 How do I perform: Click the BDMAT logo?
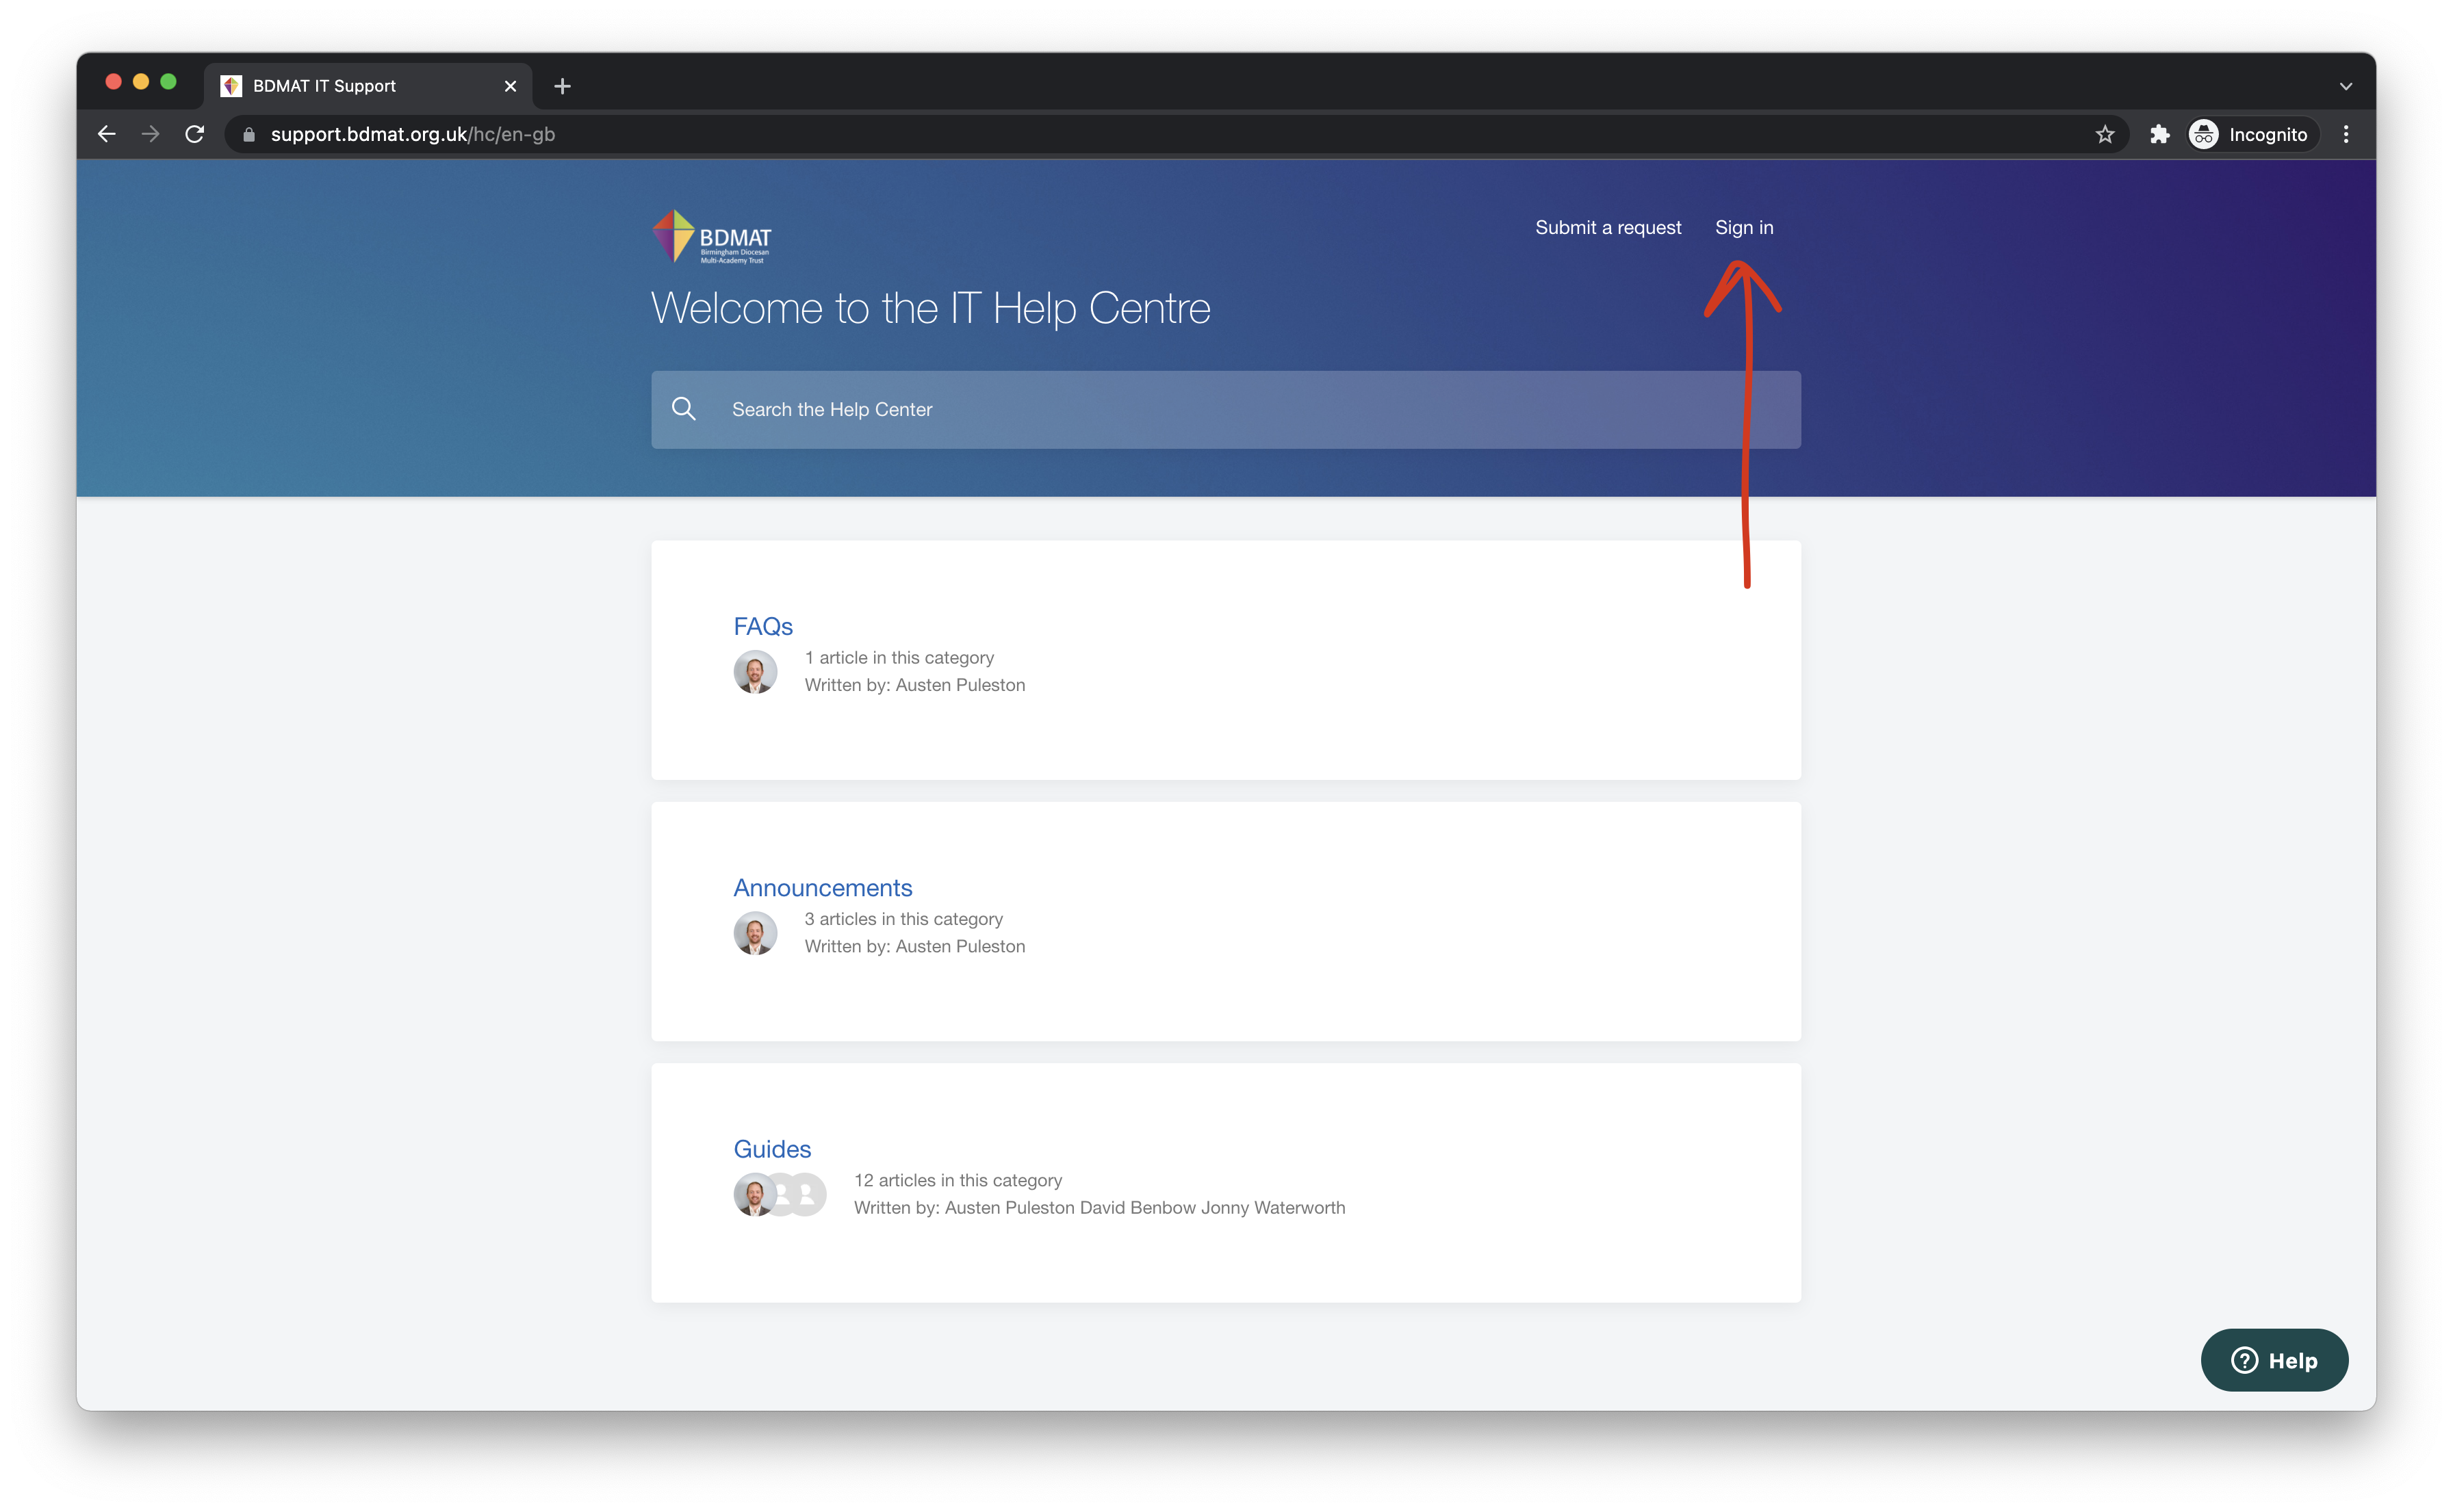coord(712,236)
